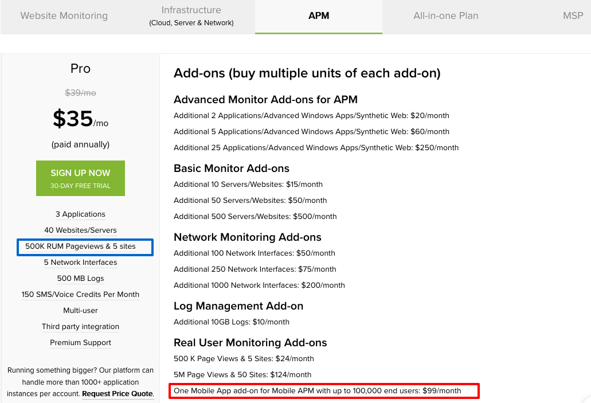This screenshot has width=591, height=403.
Task: Open the 5 Network Interfaces link
Action: 80,262
